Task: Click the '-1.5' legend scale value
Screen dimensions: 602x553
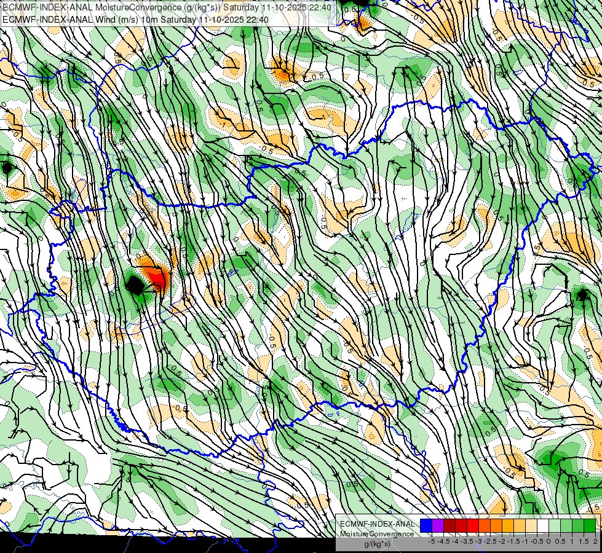Action: (513, 541)
